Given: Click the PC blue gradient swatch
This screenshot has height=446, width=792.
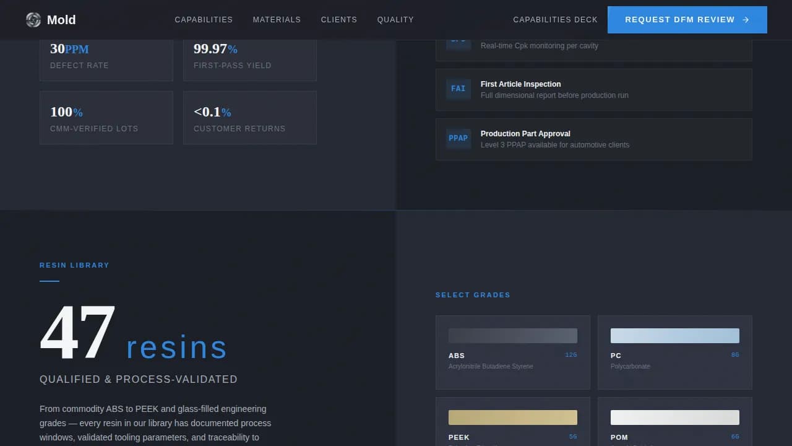Looking at the screenshot, I should (674, 335).
